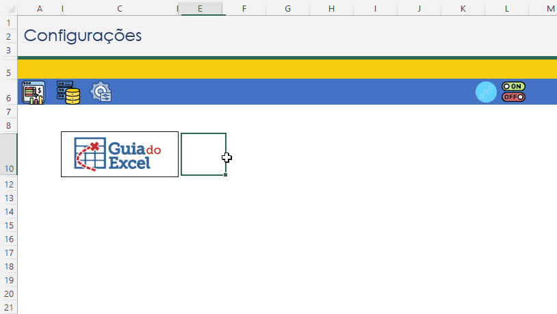
Task: Click the Guia do Excel logo
Action: click(119, 155)
